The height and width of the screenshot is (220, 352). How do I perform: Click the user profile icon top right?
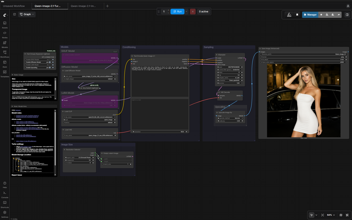(348, 6)
